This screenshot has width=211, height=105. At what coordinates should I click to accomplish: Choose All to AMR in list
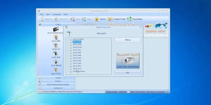pos(77,55)
